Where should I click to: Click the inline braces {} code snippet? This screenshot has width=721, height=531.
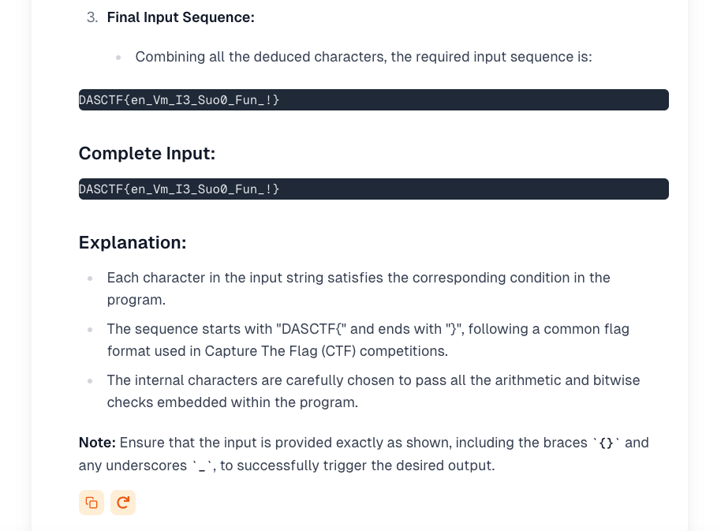[x=606, y=443]
